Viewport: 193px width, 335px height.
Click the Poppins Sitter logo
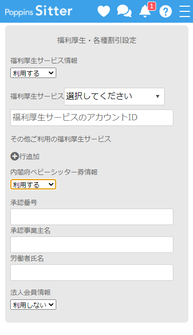pos(38,11)
